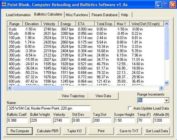
Task: Click the Velocity input field 2740
Action: 61,120
